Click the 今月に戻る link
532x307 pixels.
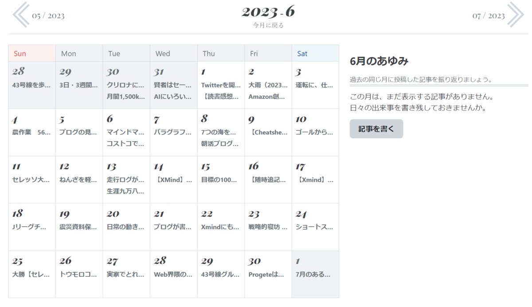(268, 25)
